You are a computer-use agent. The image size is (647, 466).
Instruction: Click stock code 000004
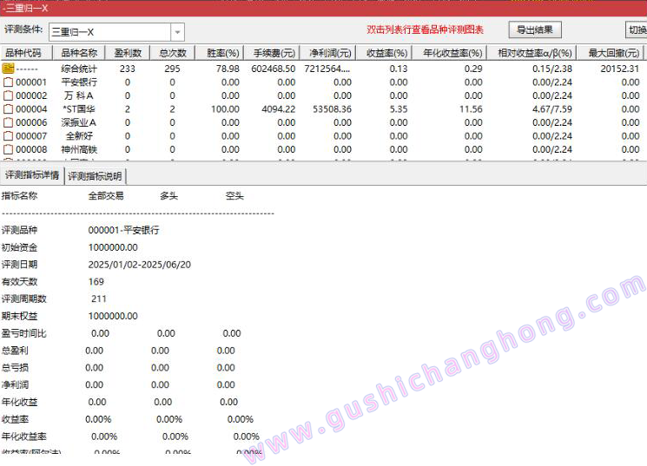point(31,109)
